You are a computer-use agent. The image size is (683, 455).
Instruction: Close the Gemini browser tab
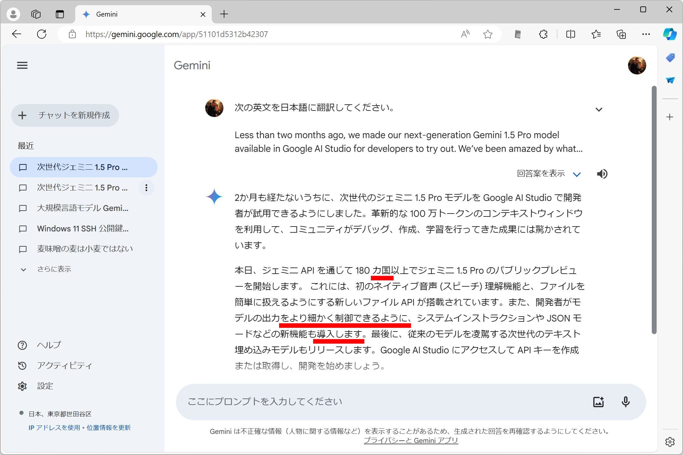203,14
